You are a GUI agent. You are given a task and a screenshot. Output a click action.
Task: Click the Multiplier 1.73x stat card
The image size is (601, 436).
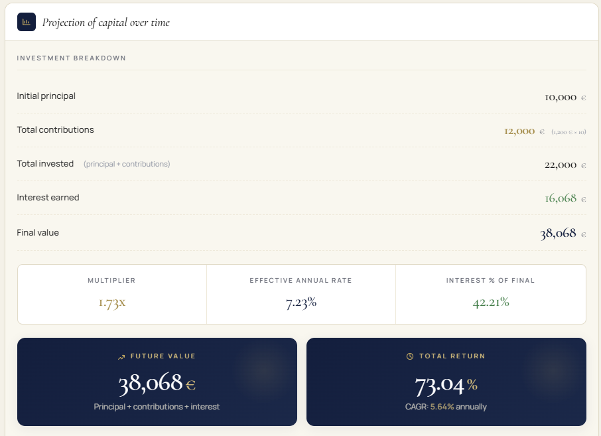pyautogui.click(x=111, y=294)
